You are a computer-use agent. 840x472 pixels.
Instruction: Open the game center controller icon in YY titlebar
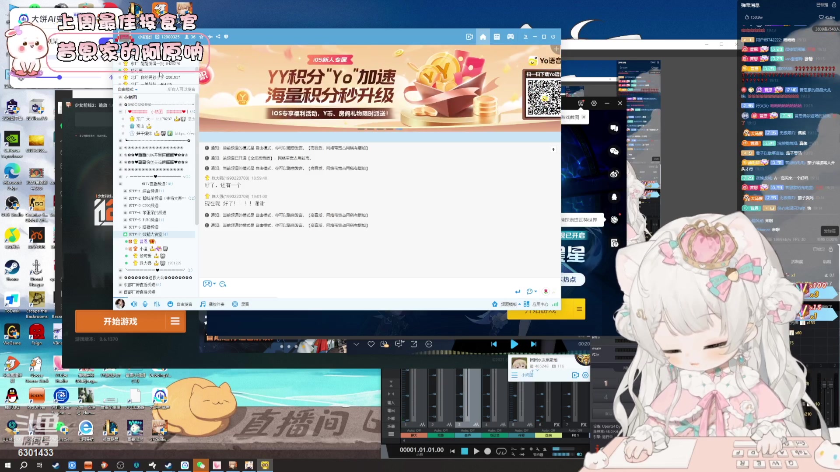[x=511, y=37]
